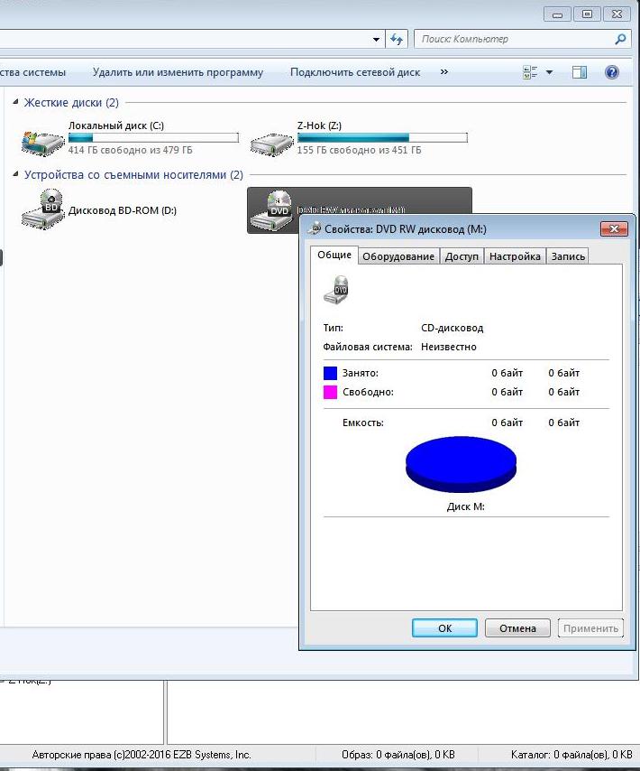Click the Local Disk C: usage bar
The width and height of the screenshot is (640, 771).
153,137
